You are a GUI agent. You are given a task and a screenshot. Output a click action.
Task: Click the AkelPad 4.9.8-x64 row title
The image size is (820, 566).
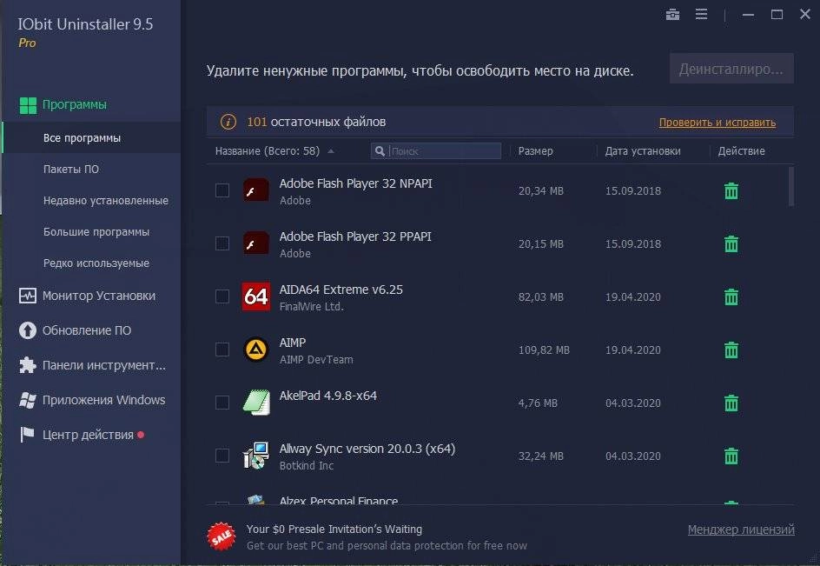pyautogui.click(x=327, y=396)
